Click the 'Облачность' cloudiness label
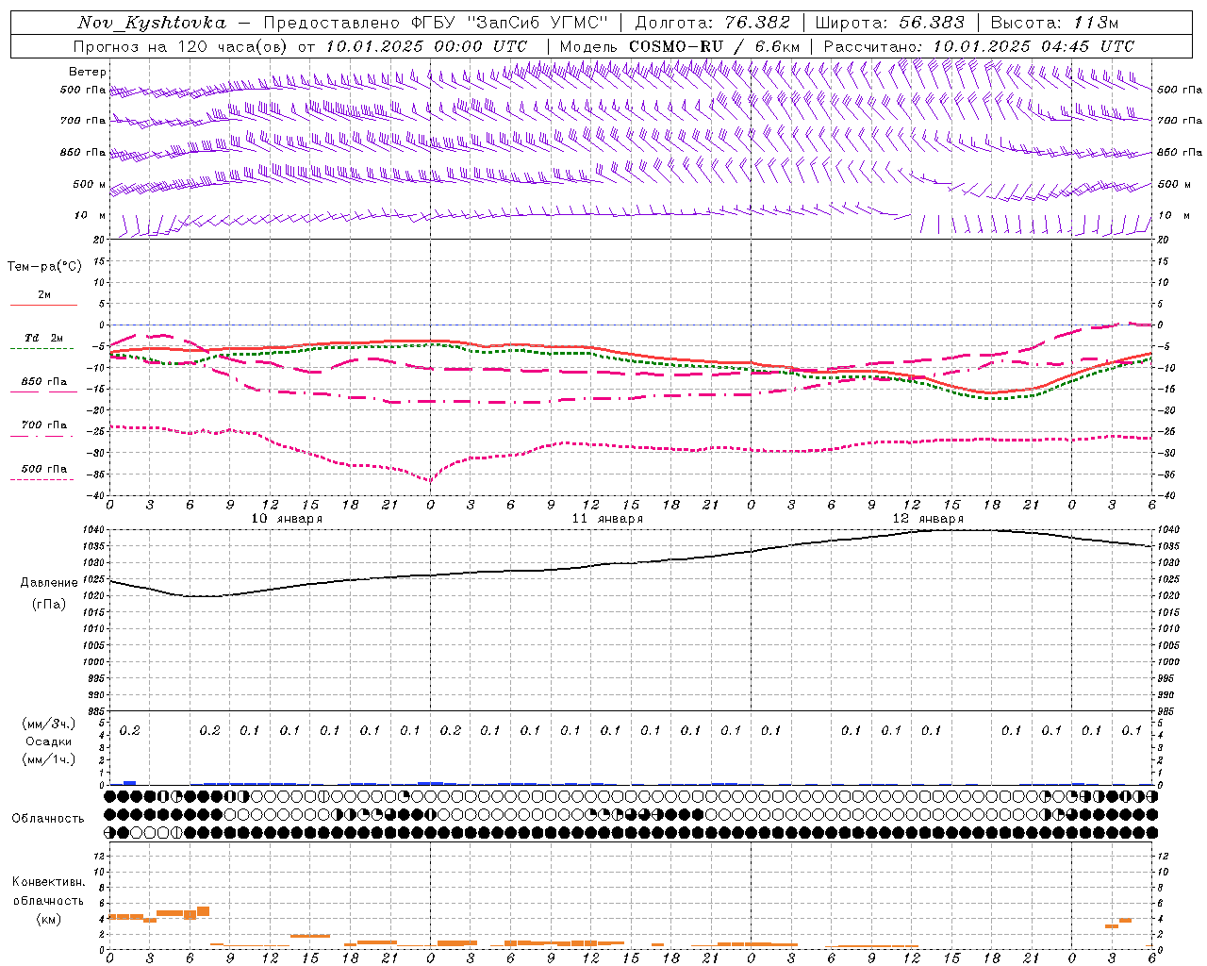 click(x=48, y=819)
